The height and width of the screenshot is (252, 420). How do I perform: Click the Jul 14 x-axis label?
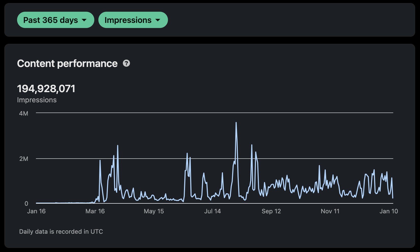(212, 211)
